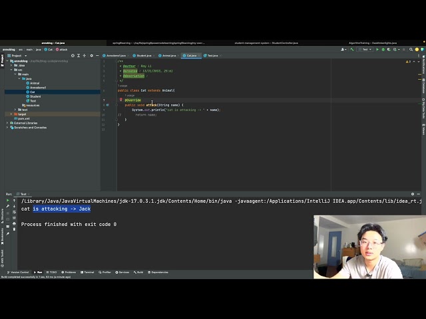
Task: Select Animal class in project tree
Action: (33, 83)
